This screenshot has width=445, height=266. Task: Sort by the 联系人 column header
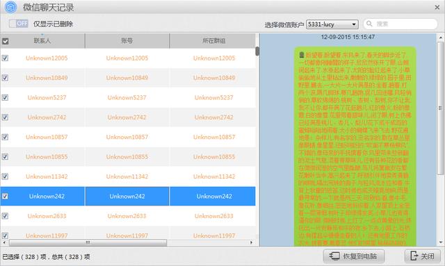(42, 41)
